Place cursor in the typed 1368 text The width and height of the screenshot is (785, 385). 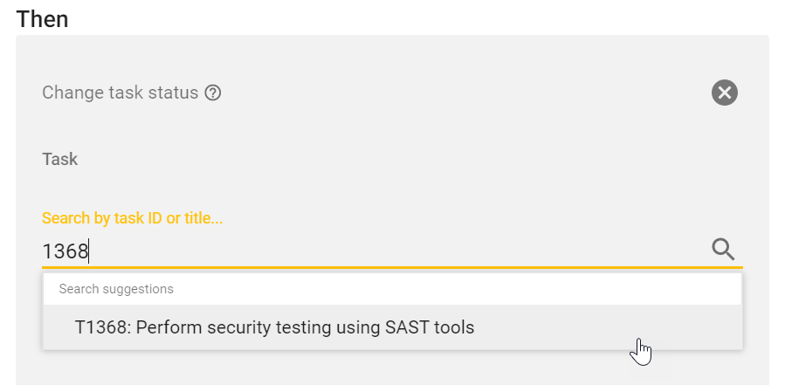[65, 251]
